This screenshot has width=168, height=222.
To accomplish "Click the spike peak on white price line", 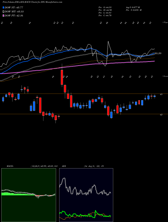I will 108,41.
